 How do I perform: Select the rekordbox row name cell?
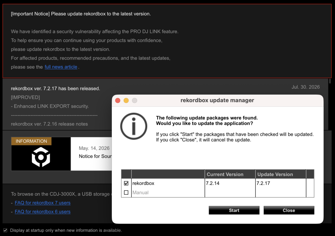click(168, 183)
